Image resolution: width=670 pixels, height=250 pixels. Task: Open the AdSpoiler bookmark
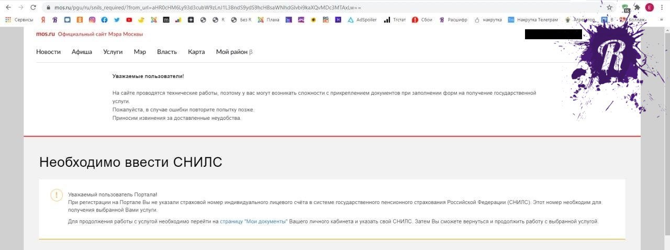[362, 20]
